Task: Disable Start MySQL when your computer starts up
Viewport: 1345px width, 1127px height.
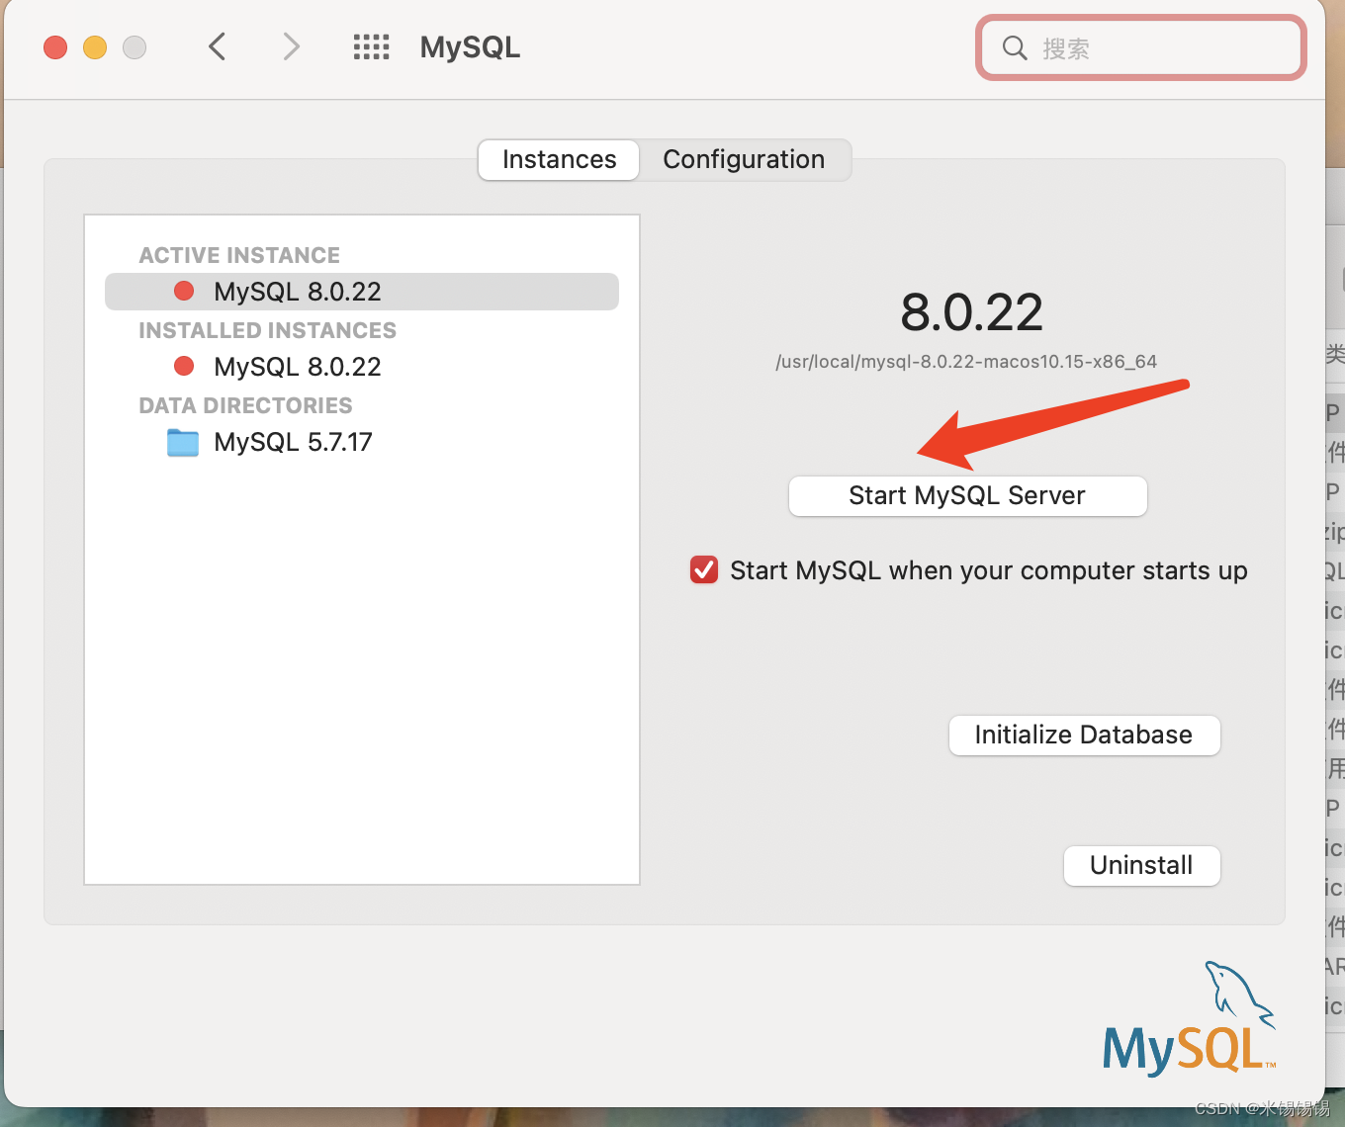Action: coord(703,569)
